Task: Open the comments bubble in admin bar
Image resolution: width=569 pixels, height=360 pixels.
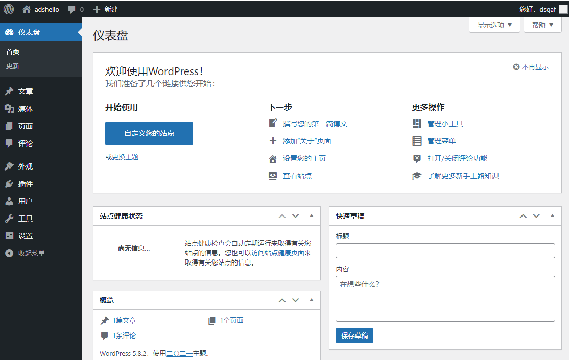Action: [72, 9]
